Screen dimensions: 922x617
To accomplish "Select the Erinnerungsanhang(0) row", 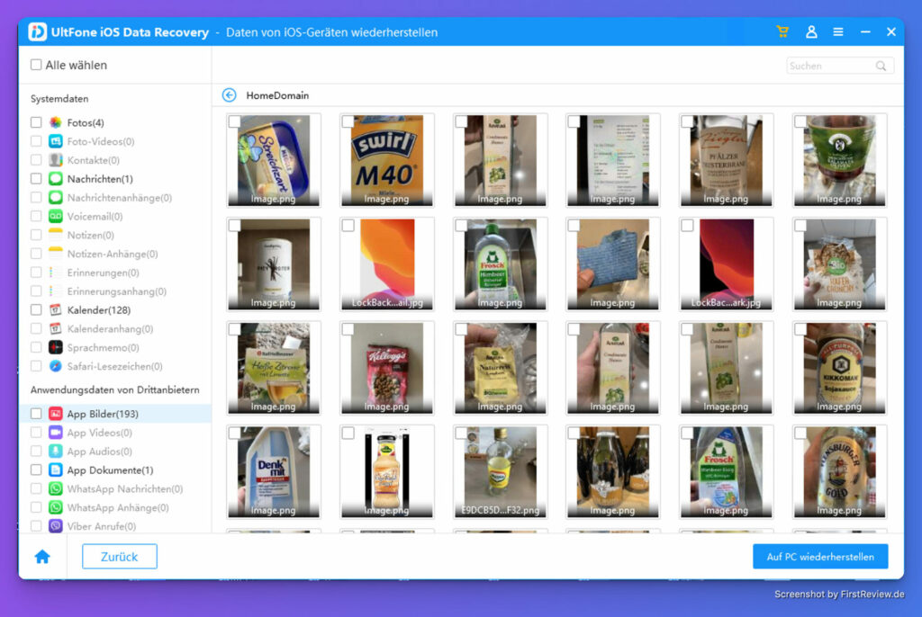I will (x=115, y=291).
